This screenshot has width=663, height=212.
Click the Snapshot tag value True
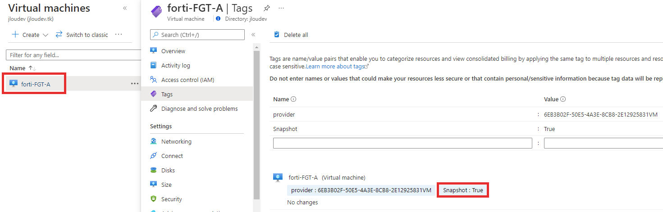tap(549, 129)
